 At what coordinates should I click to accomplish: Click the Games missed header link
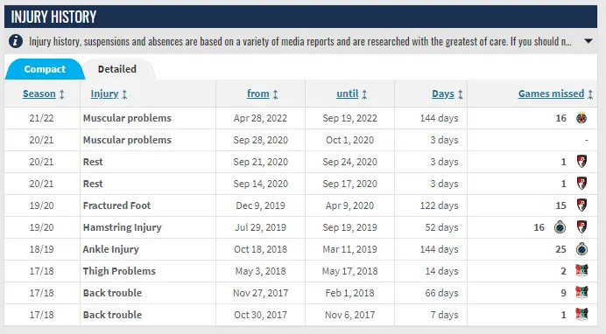click(551, 94)
